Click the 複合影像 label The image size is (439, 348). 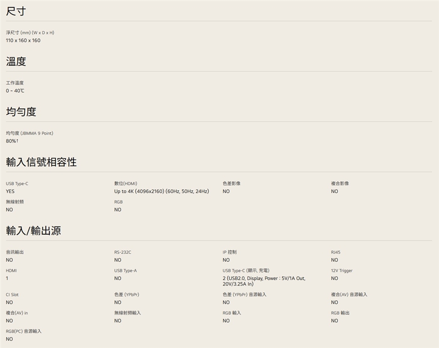(x=340, y=184)
